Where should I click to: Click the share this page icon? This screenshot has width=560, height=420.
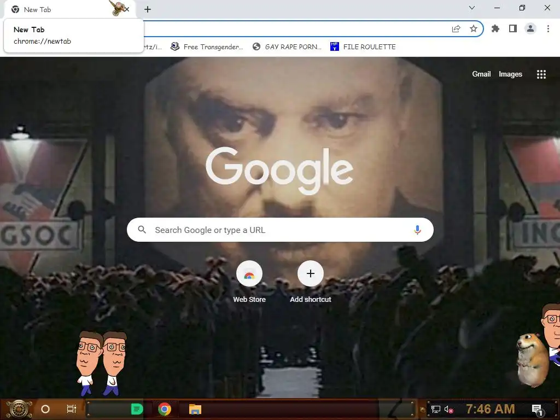pyautogui.click(x=456, y=28)
